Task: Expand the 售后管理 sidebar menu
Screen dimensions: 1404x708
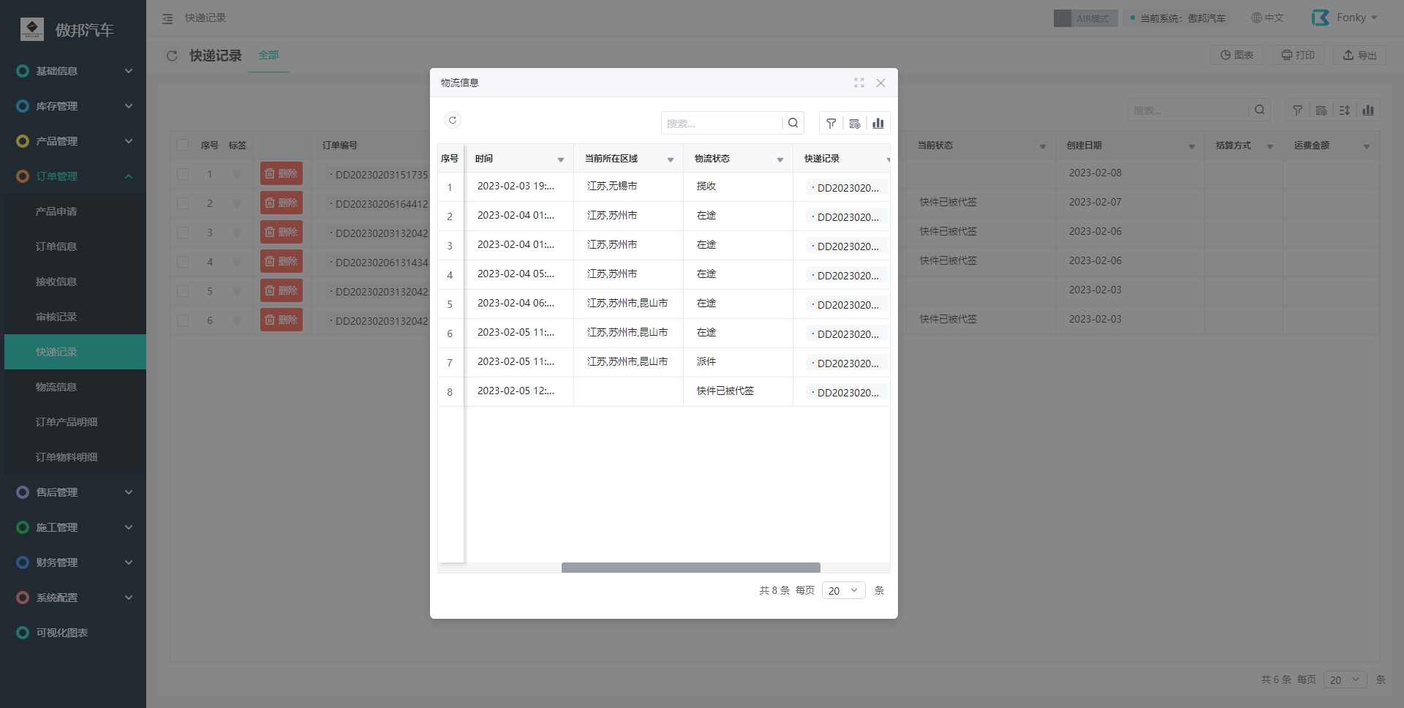Action: (x=73, y=492)
